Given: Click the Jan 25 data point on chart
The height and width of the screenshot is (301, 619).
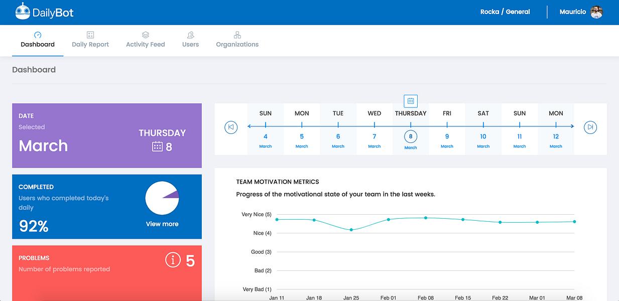Looking at the screenshot, I should click(351, 230).
